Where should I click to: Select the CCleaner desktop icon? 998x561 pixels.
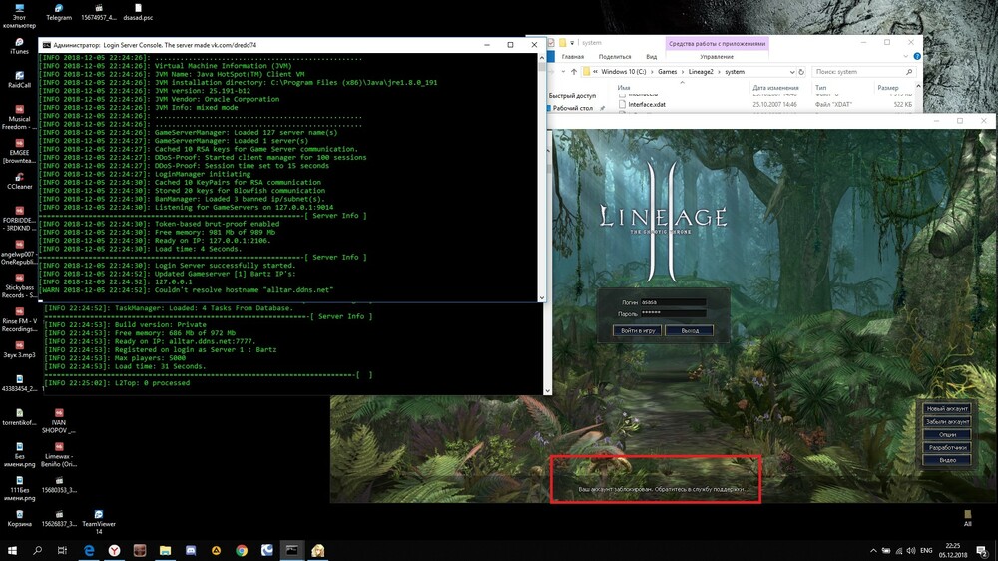click(x=19, y=175)
